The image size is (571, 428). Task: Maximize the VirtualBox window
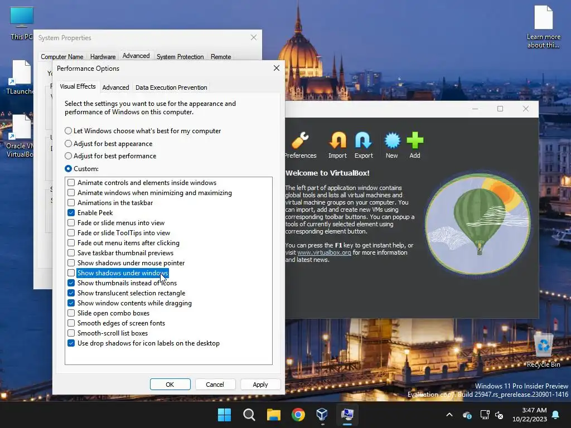(500, 109)
